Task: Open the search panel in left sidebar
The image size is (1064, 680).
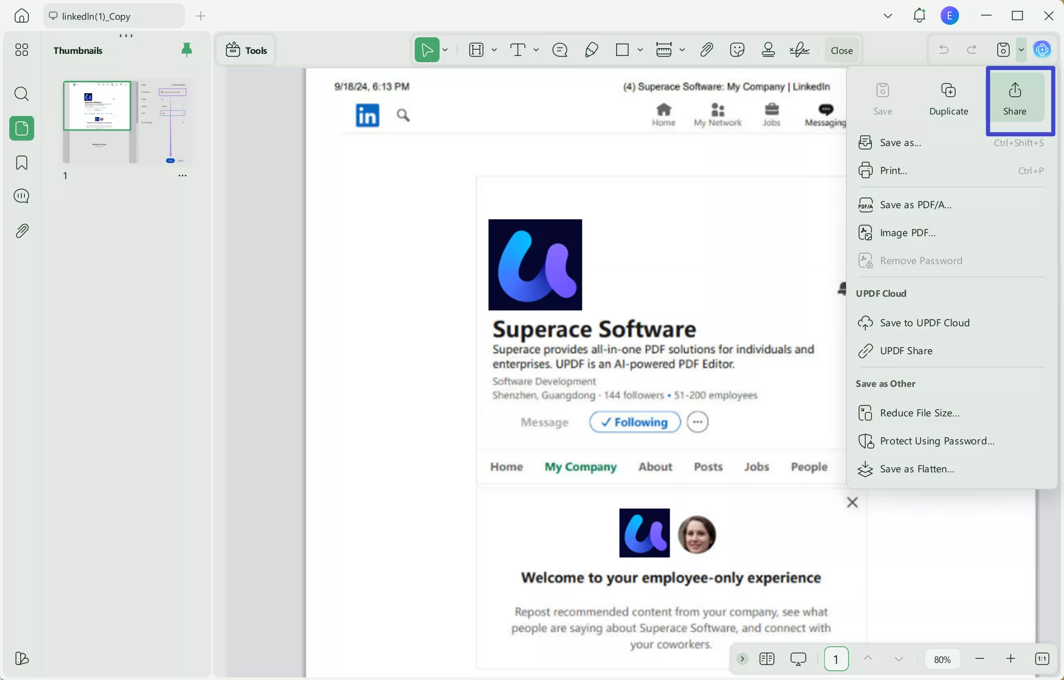Action: point(21,94)
